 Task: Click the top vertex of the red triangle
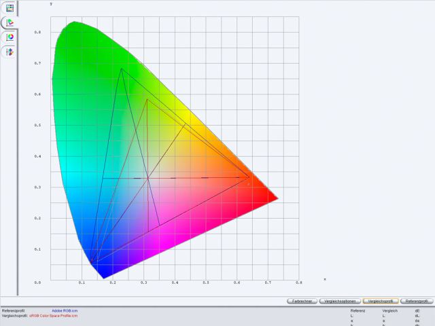[147, 99]
